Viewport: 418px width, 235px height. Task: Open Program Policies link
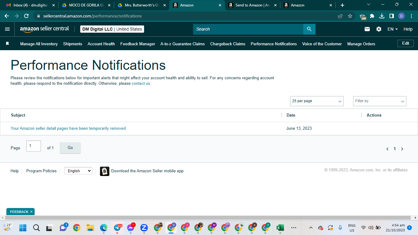41,171
